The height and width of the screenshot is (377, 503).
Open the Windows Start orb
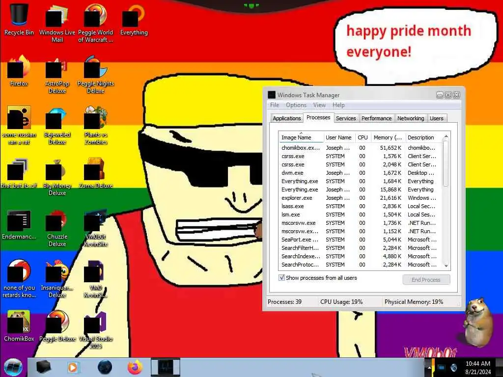tap(13, 367)
